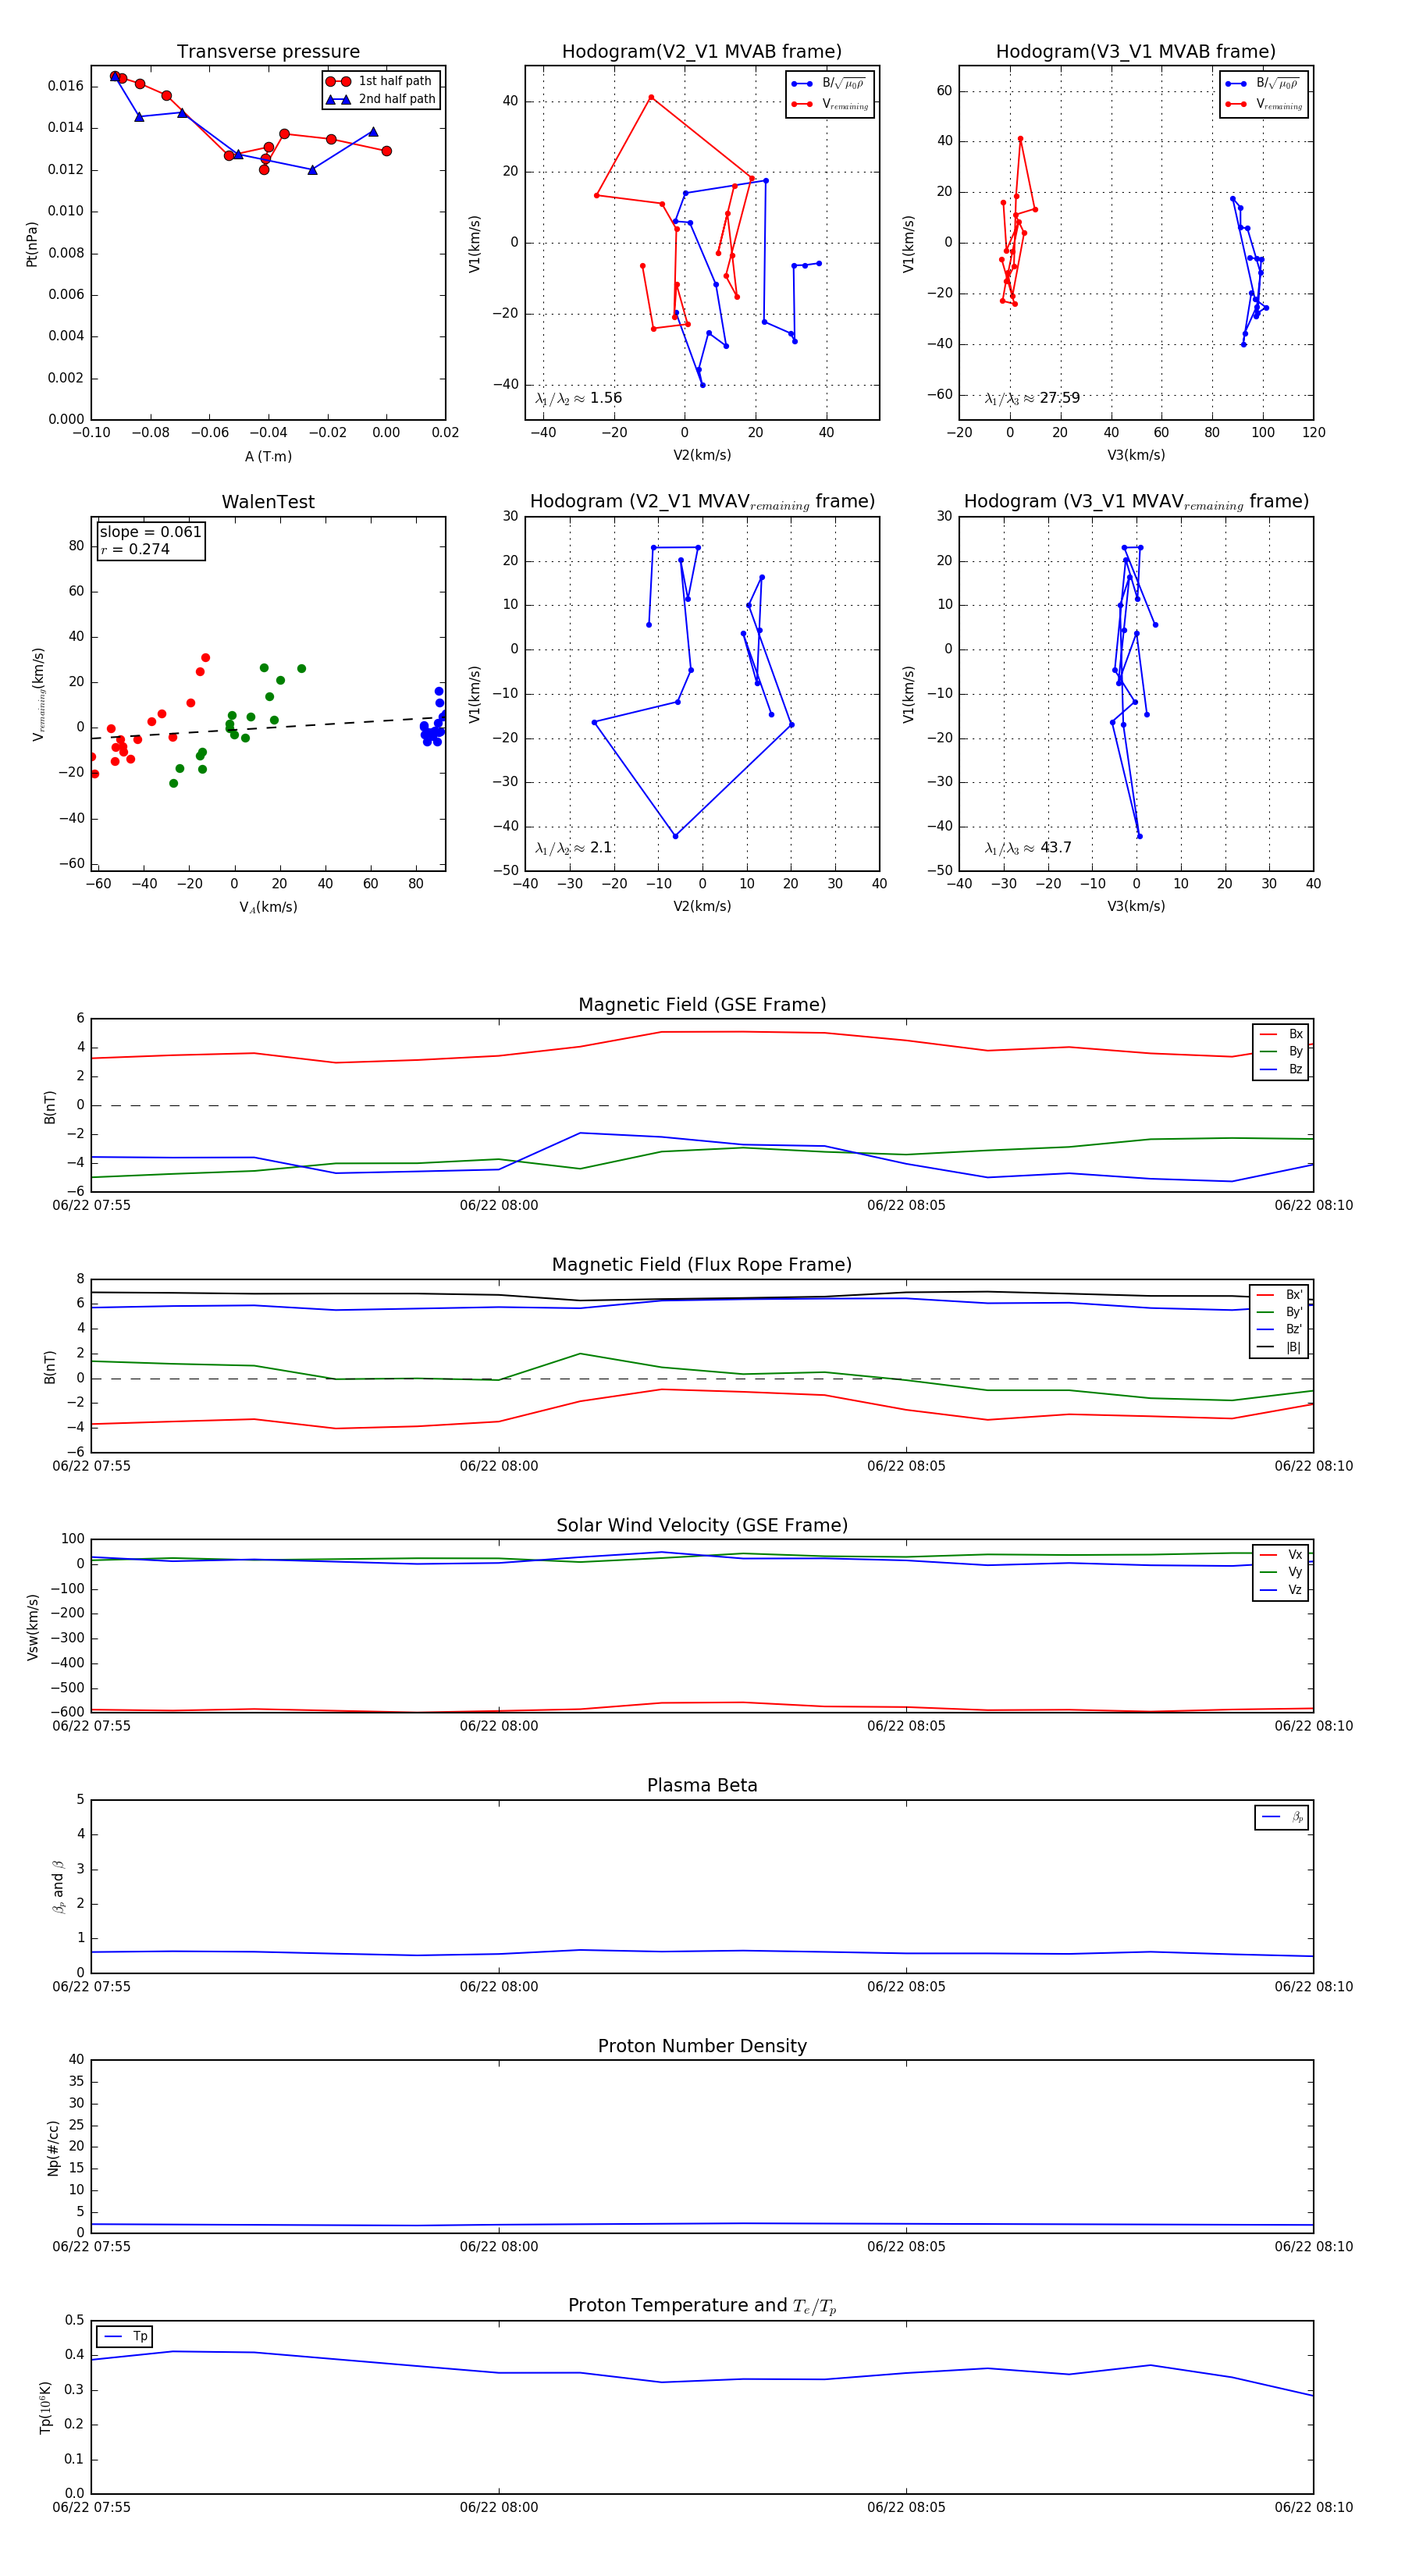Viewport: 1405px width, 2576px height.
Task: Click the 'Vx' legend entry in velocity panel
Action: click(1281, 1554)
